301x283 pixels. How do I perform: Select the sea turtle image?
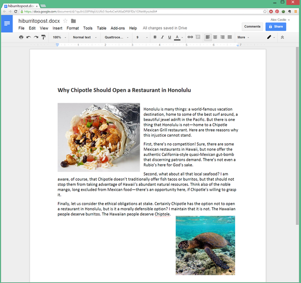205,245
